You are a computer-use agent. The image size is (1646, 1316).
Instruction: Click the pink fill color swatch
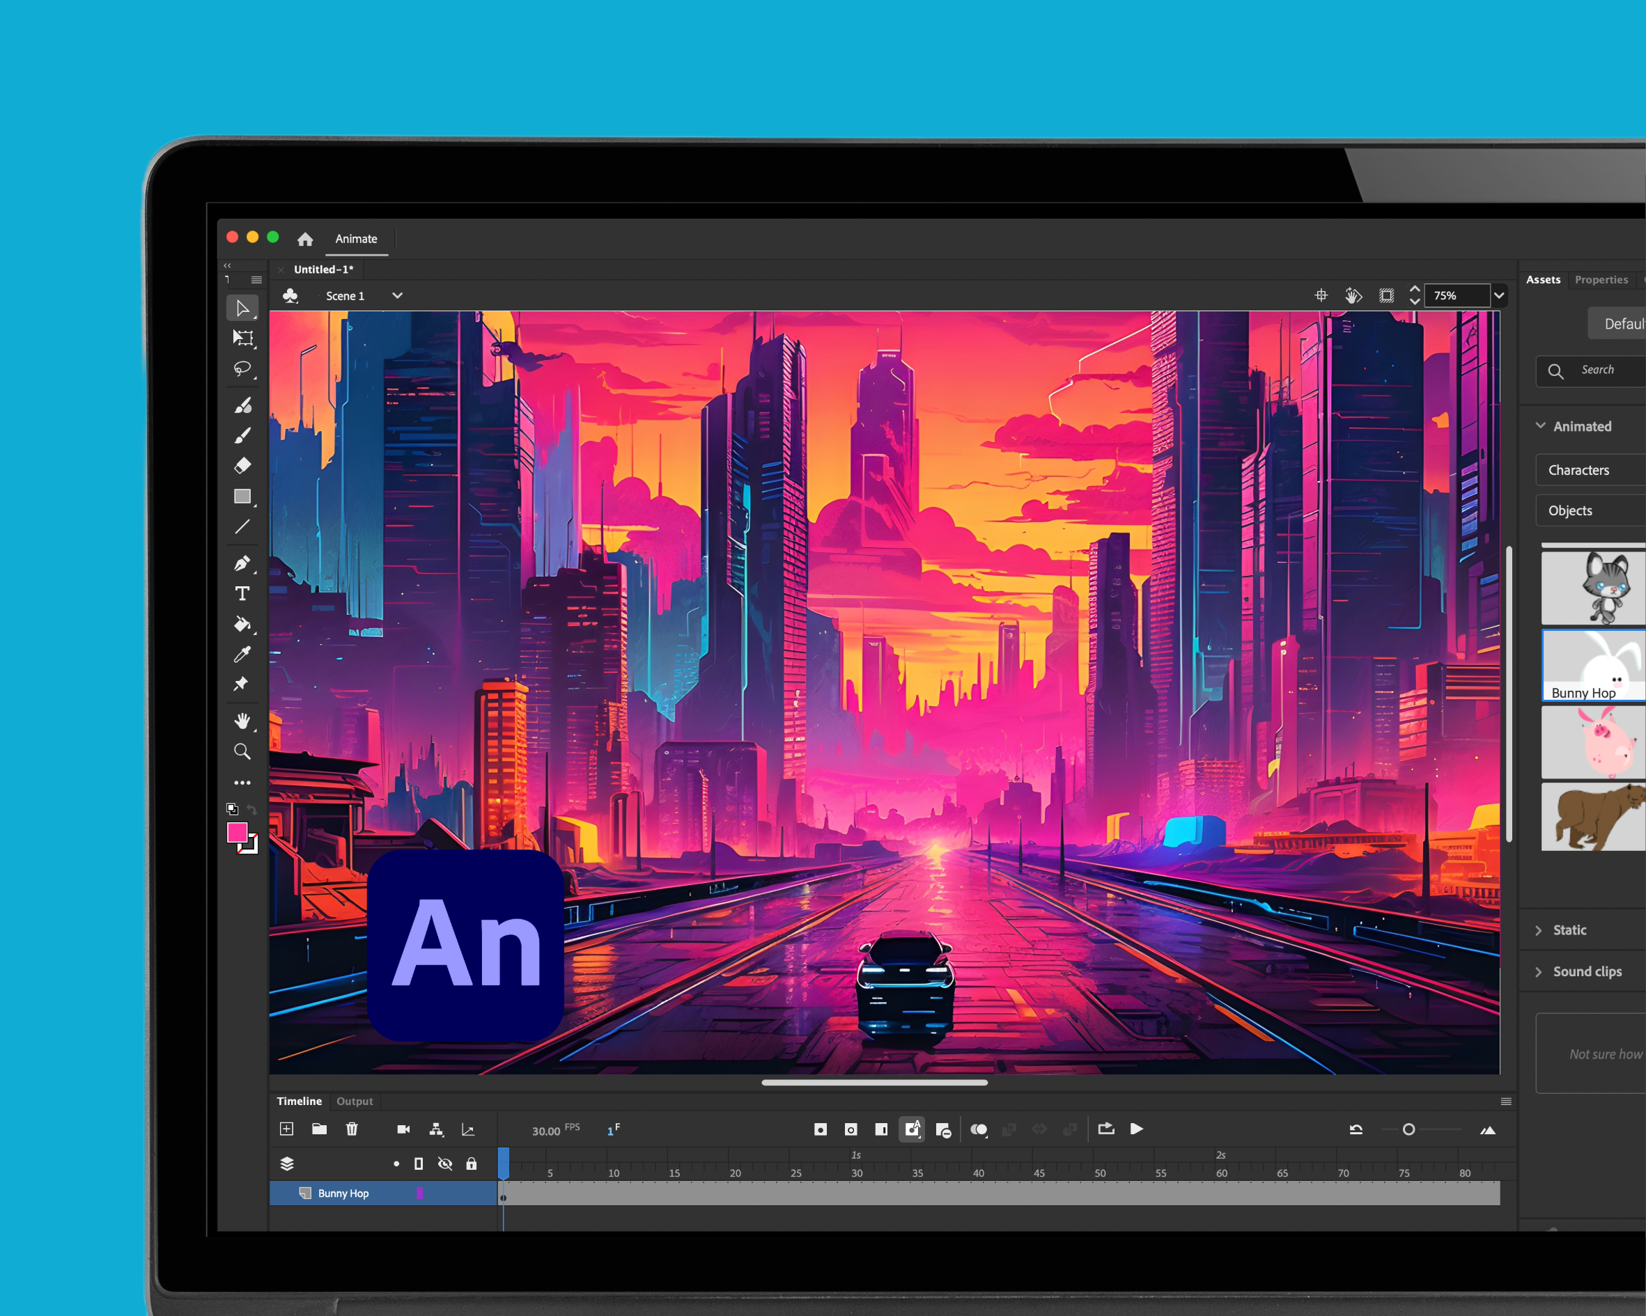click(x=238, y=832)
